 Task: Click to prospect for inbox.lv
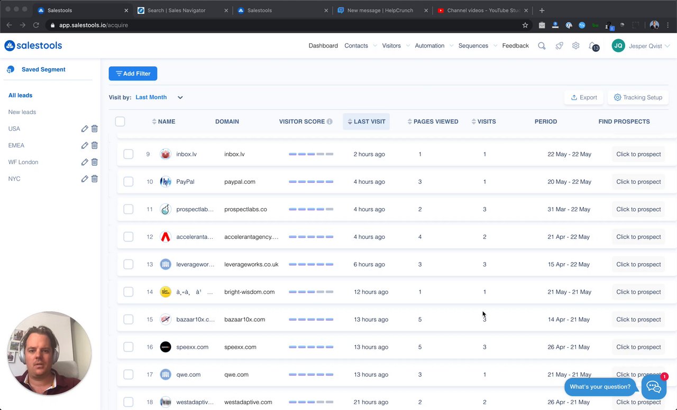[638, 154]
